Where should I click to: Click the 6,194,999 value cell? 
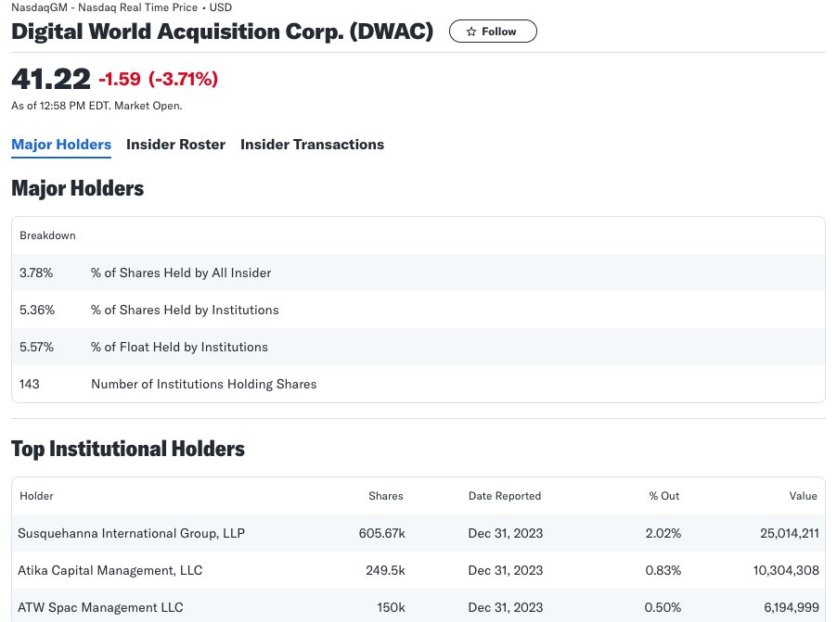click(792, 607)
